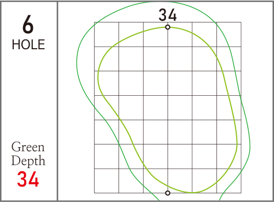Select the black 34 label above the grid
Screen dimensions: 274x203
168,15
